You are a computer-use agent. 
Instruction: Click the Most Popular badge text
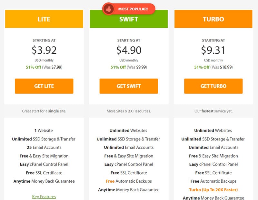tap(133, 9)
